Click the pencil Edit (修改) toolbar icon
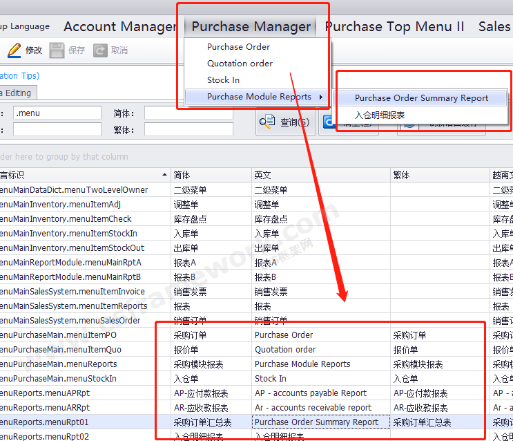This screenshot has height=441, width=513. (14, 50)
